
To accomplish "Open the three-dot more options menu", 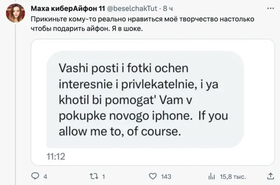I will [x=270, y=8].
